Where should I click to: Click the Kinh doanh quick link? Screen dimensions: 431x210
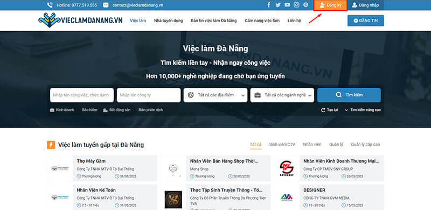65,110
